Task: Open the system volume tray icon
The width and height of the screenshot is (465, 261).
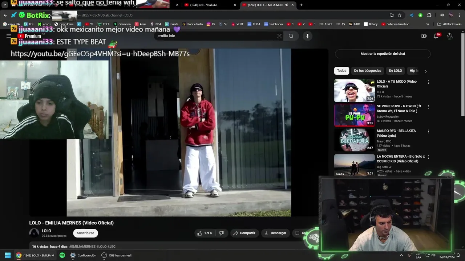Action: [x=433, y=255]
